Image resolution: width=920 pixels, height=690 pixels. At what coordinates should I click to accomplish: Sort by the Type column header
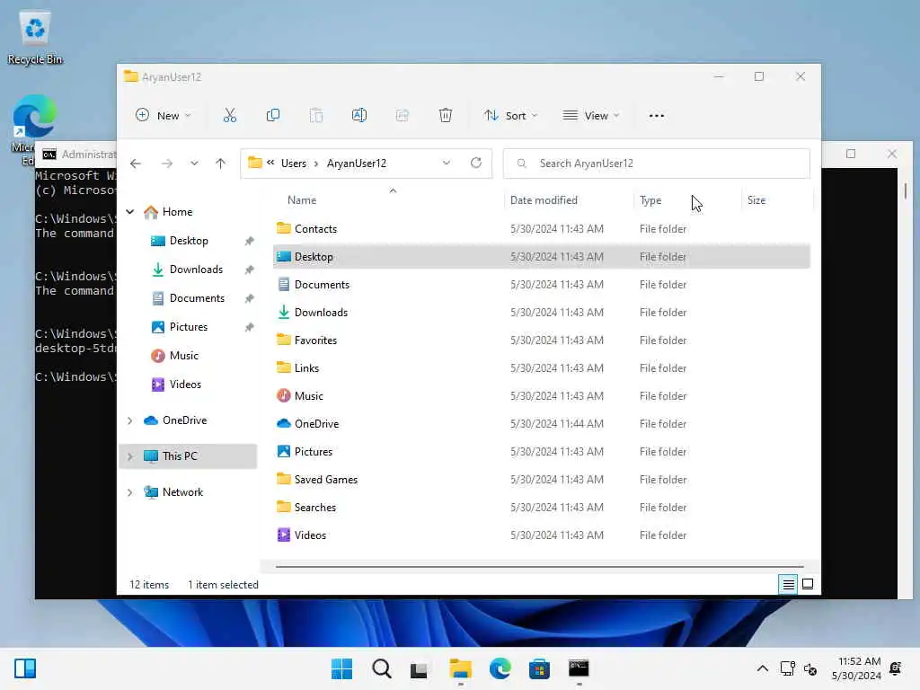pos(650,200)
